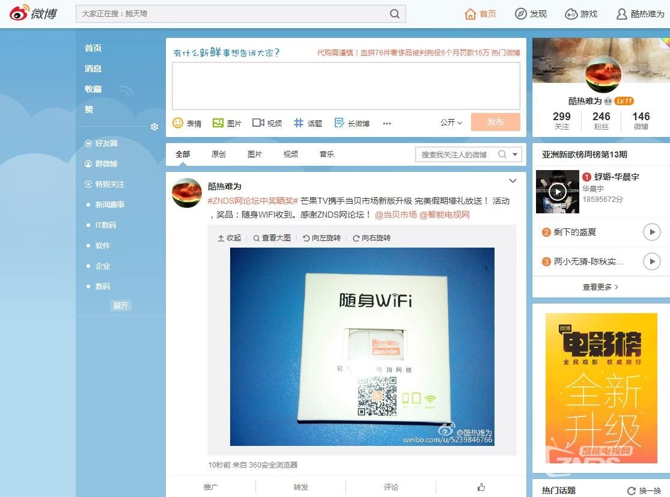Viewport: 670px width, 497px height.
Task: Open 新闻趣事 group in sidebar
Action: click(x=109, y=205)
